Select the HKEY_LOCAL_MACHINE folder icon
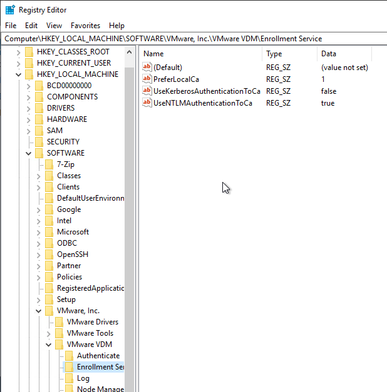Viewport: 387px width, 392px height. point(29,74)
